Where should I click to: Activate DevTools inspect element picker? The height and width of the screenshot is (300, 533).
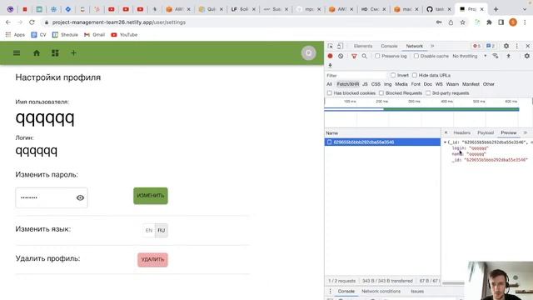[x=331, y=46]
